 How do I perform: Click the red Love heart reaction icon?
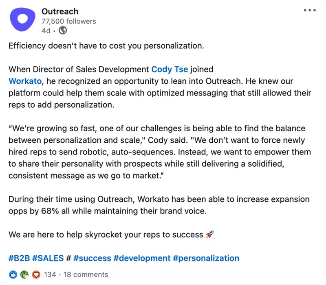[x=36, y=274]
